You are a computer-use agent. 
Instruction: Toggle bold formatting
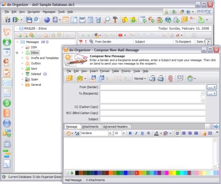[130, 133]
